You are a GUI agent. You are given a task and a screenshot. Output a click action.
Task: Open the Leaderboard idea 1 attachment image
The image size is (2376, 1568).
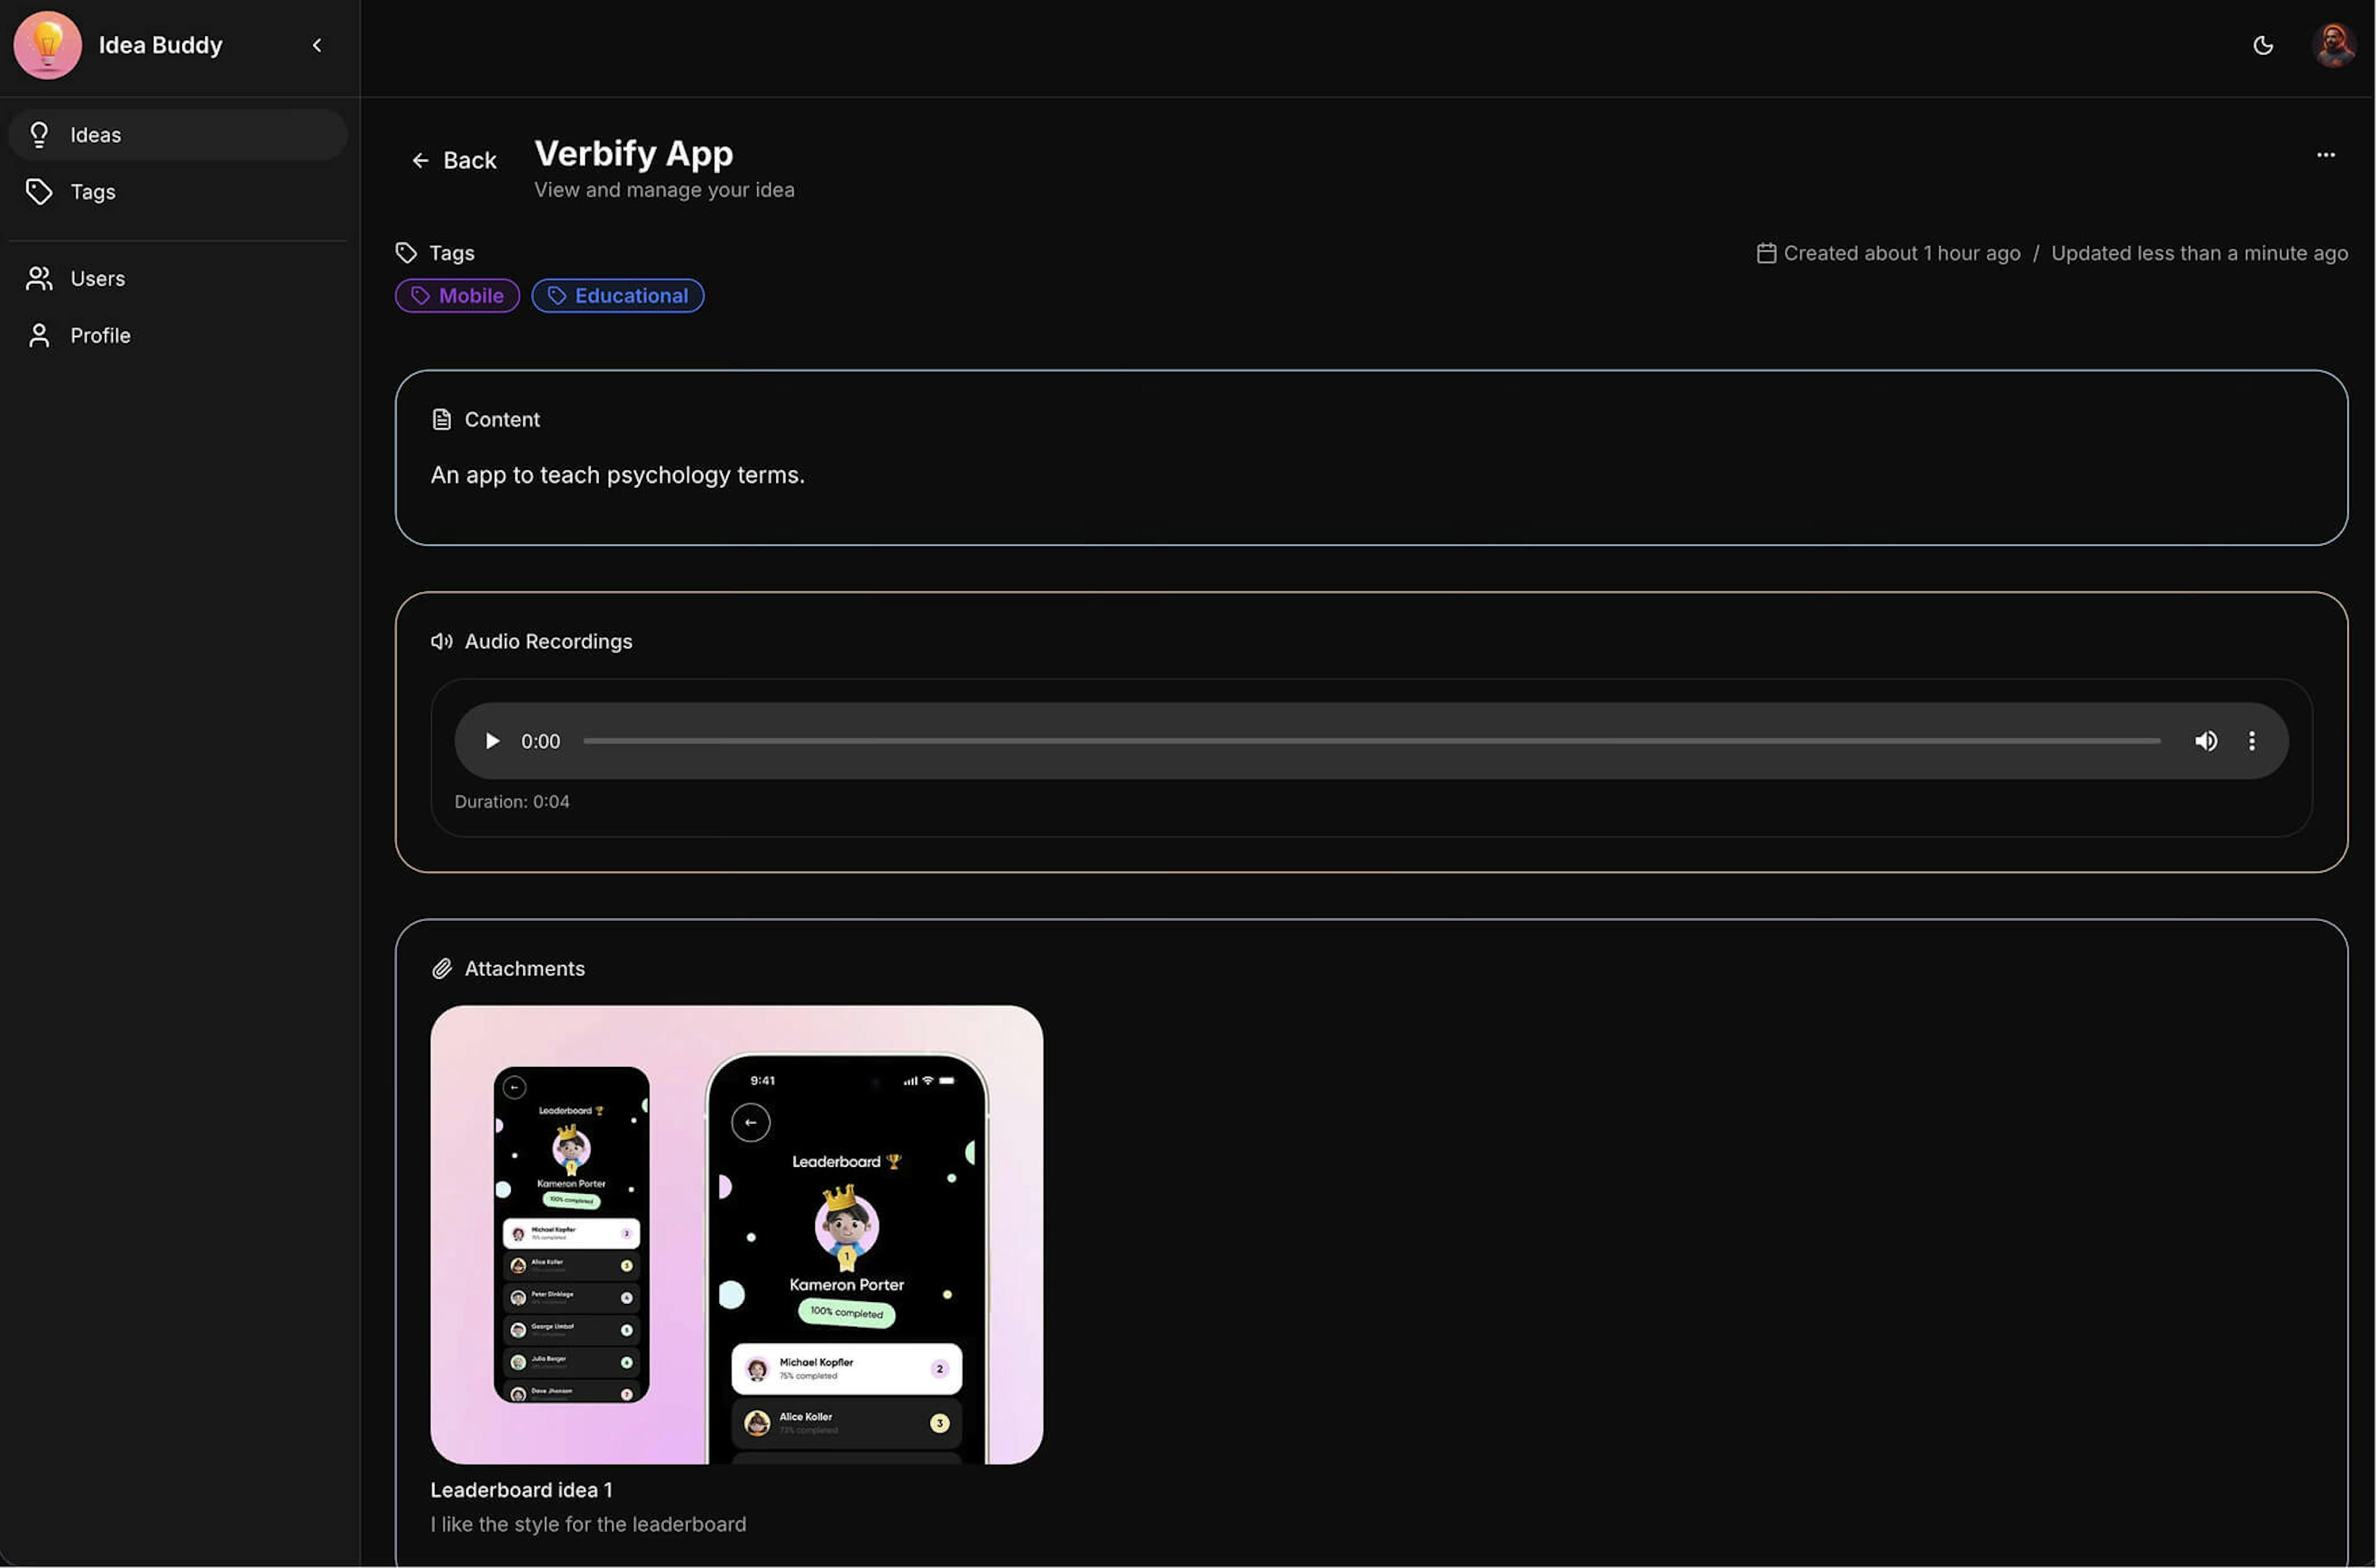pyautogui.click(x=736, y=1234)
